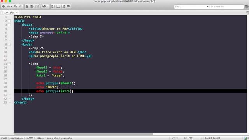Click the opening <?php tag on line 13

tap(33, 64)
